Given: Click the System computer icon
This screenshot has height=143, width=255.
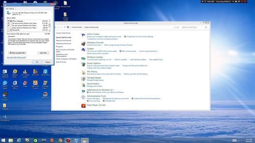Looking at the screenshot, I should pos(83,50).
